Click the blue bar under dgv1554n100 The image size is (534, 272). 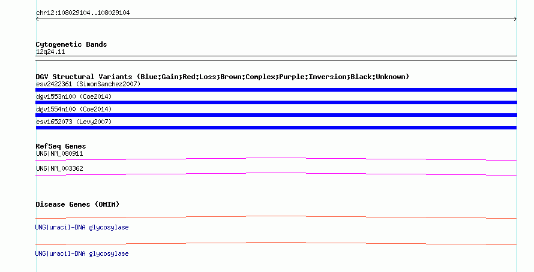tap(276, 115)
